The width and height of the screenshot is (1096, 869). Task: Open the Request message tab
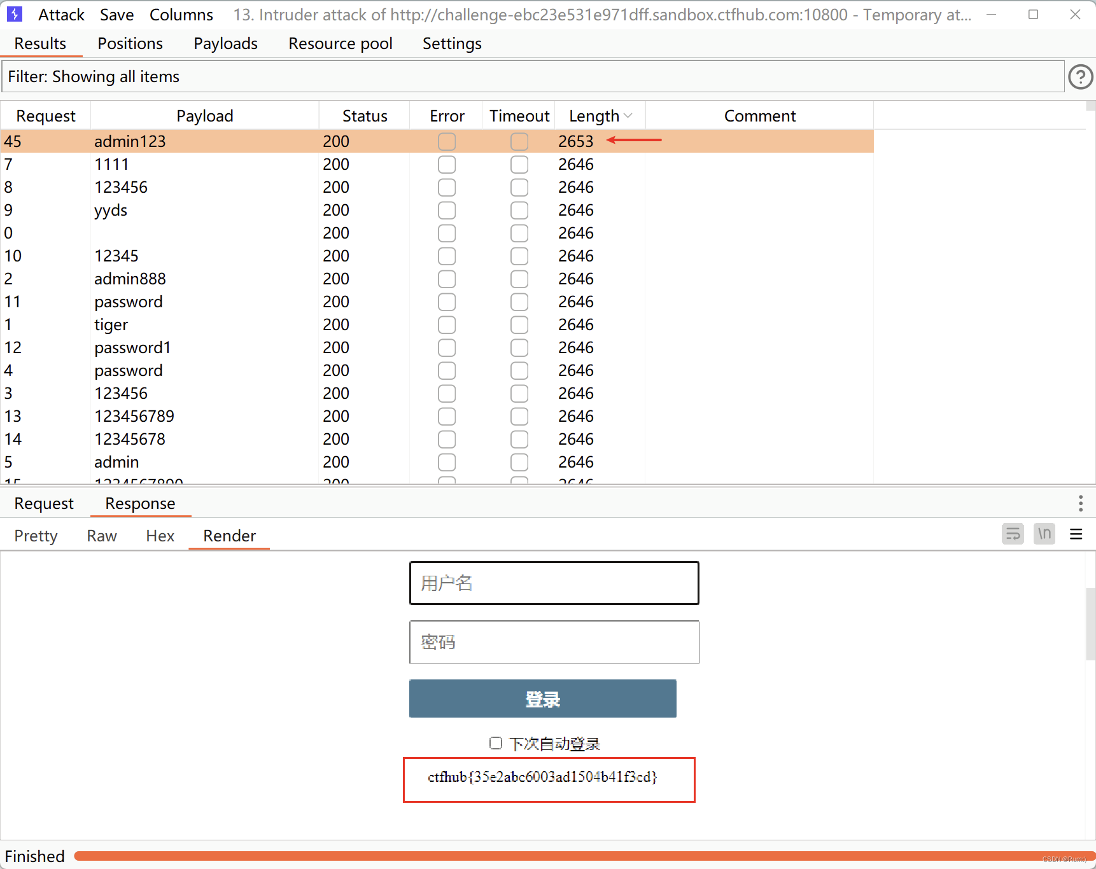[44, 503]
